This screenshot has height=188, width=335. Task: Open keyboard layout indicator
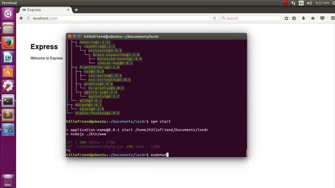(x=301, y=3)
